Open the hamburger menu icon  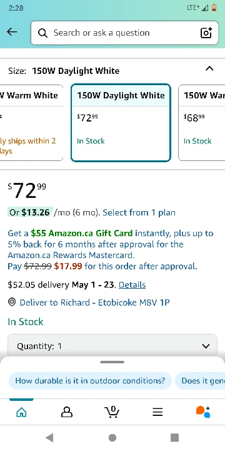coord(157,412)
